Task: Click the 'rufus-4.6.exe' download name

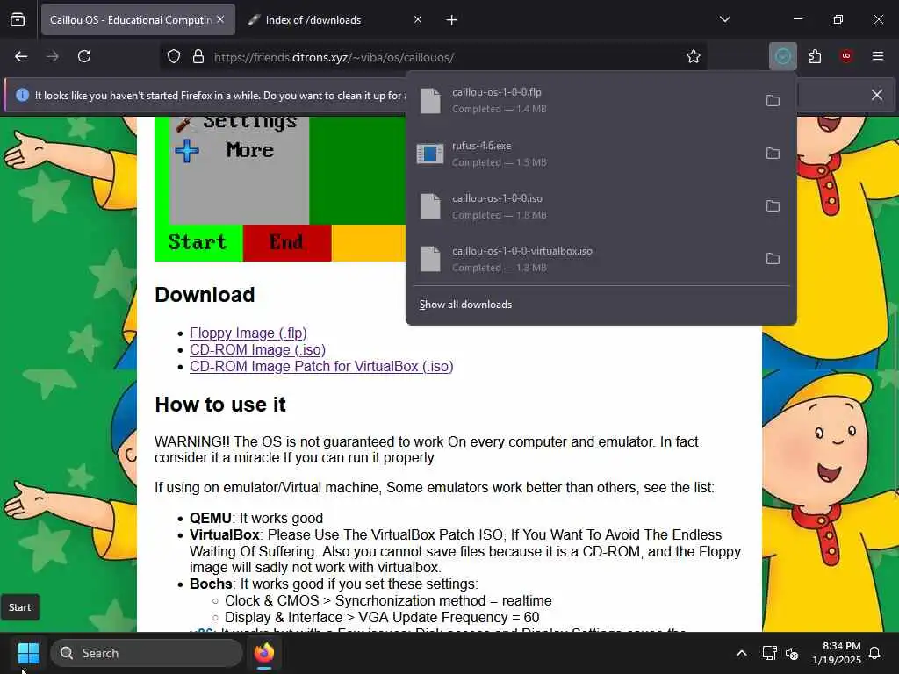Action: point(482,146)
